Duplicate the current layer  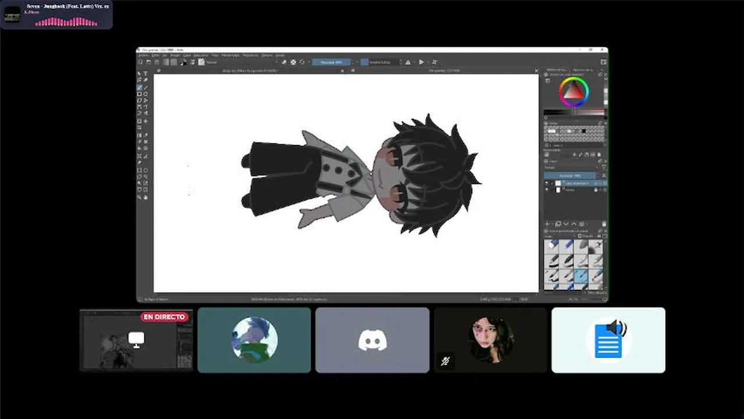pos(558,223)
